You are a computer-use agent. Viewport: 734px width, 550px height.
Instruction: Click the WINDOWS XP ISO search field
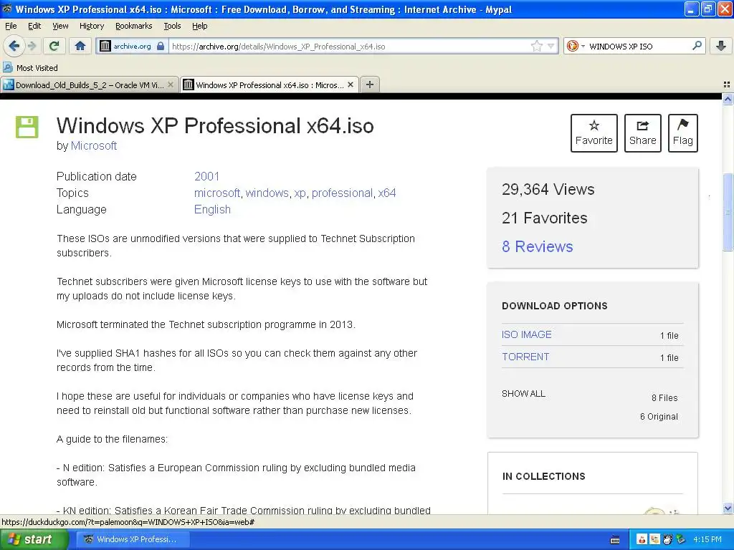coord(639,47)
